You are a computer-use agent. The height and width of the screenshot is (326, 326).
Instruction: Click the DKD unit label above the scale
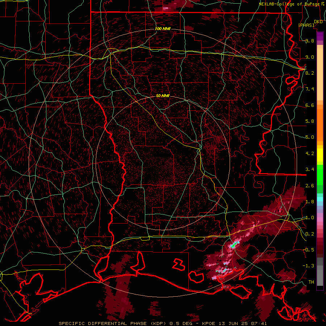click(x=318, y=22)
